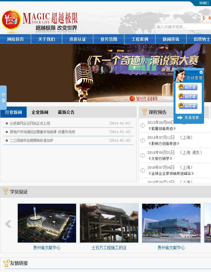Click the glass building daytime thumbnail
The width and height of the screenshot is (211, 272).
[171, 223]
